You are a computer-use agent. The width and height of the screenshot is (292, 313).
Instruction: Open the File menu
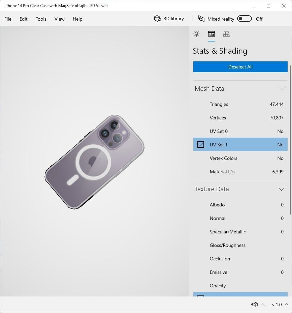pyautogui.click(x=8, y=19)
